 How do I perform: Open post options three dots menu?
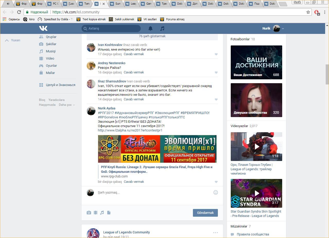216,233
